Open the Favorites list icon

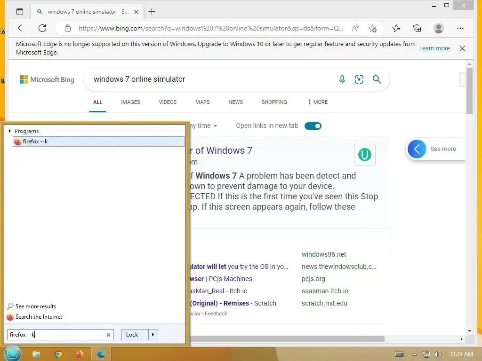pyautogui.click(x=396, y=28)
